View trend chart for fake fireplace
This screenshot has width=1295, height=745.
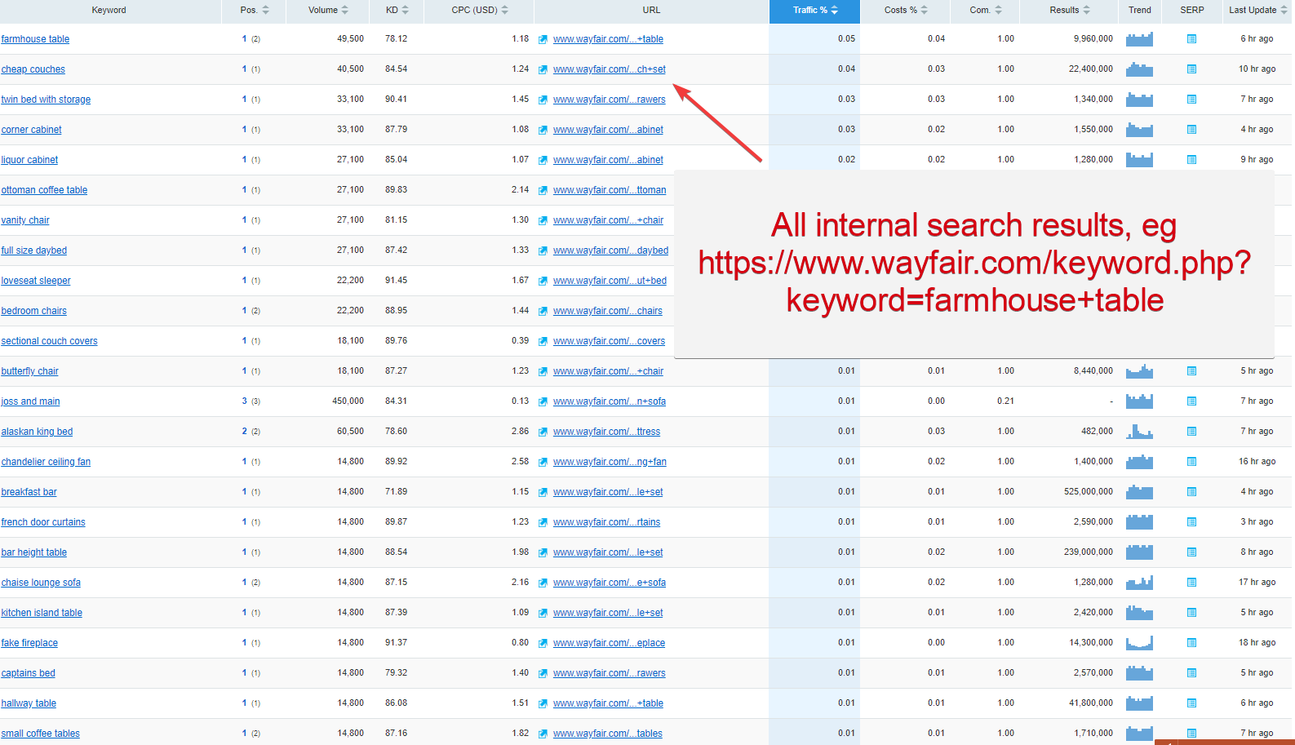pos(1139,643)
